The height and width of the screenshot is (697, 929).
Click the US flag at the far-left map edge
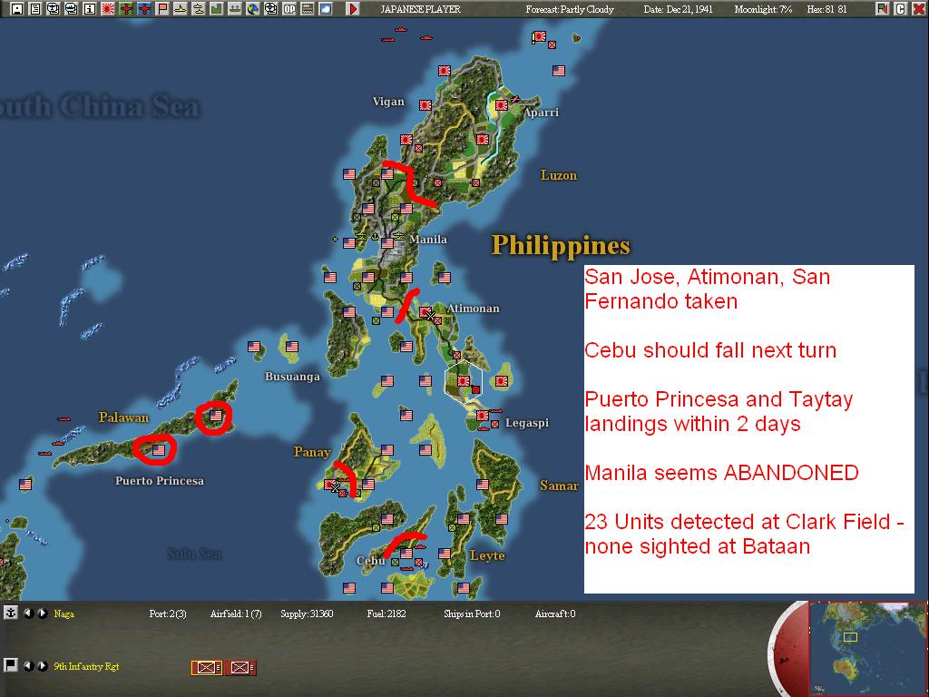[24, 485]
